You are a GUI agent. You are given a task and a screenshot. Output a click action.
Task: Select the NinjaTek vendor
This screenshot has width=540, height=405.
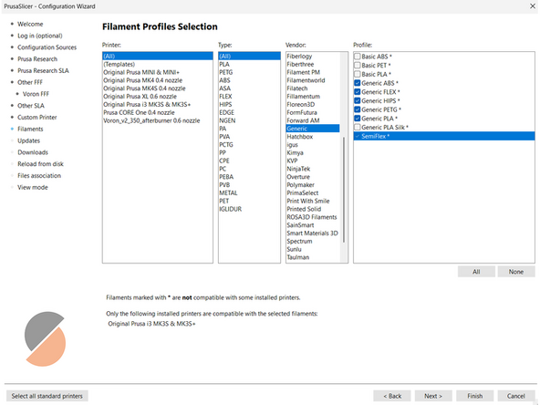click(313, 169)
